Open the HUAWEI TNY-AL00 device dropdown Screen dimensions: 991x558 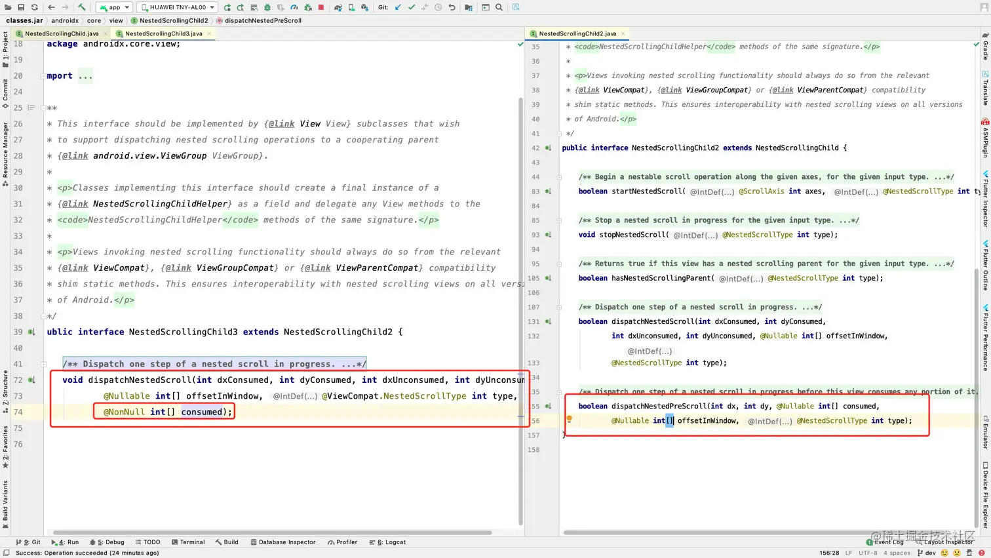click(178, 7)
